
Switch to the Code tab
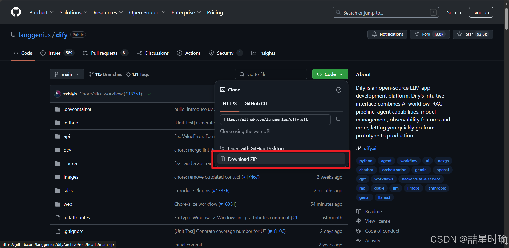23,53
